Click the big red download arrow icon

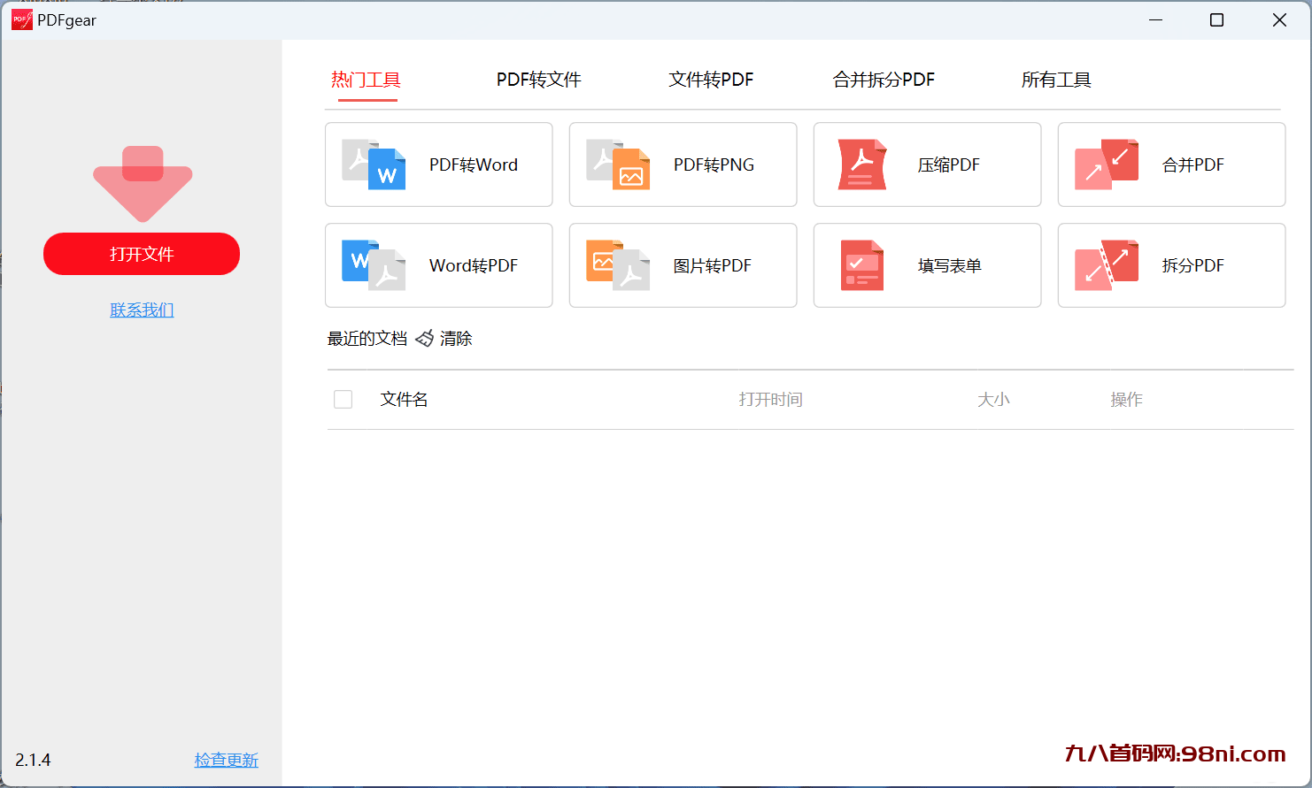(143, 184)
